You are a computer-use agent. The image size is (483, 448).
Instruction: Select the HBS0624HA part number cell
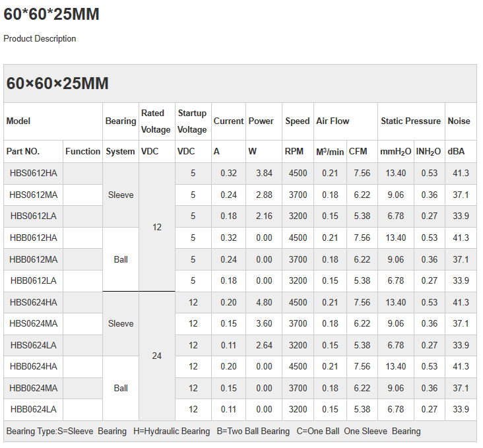point(34,302)
